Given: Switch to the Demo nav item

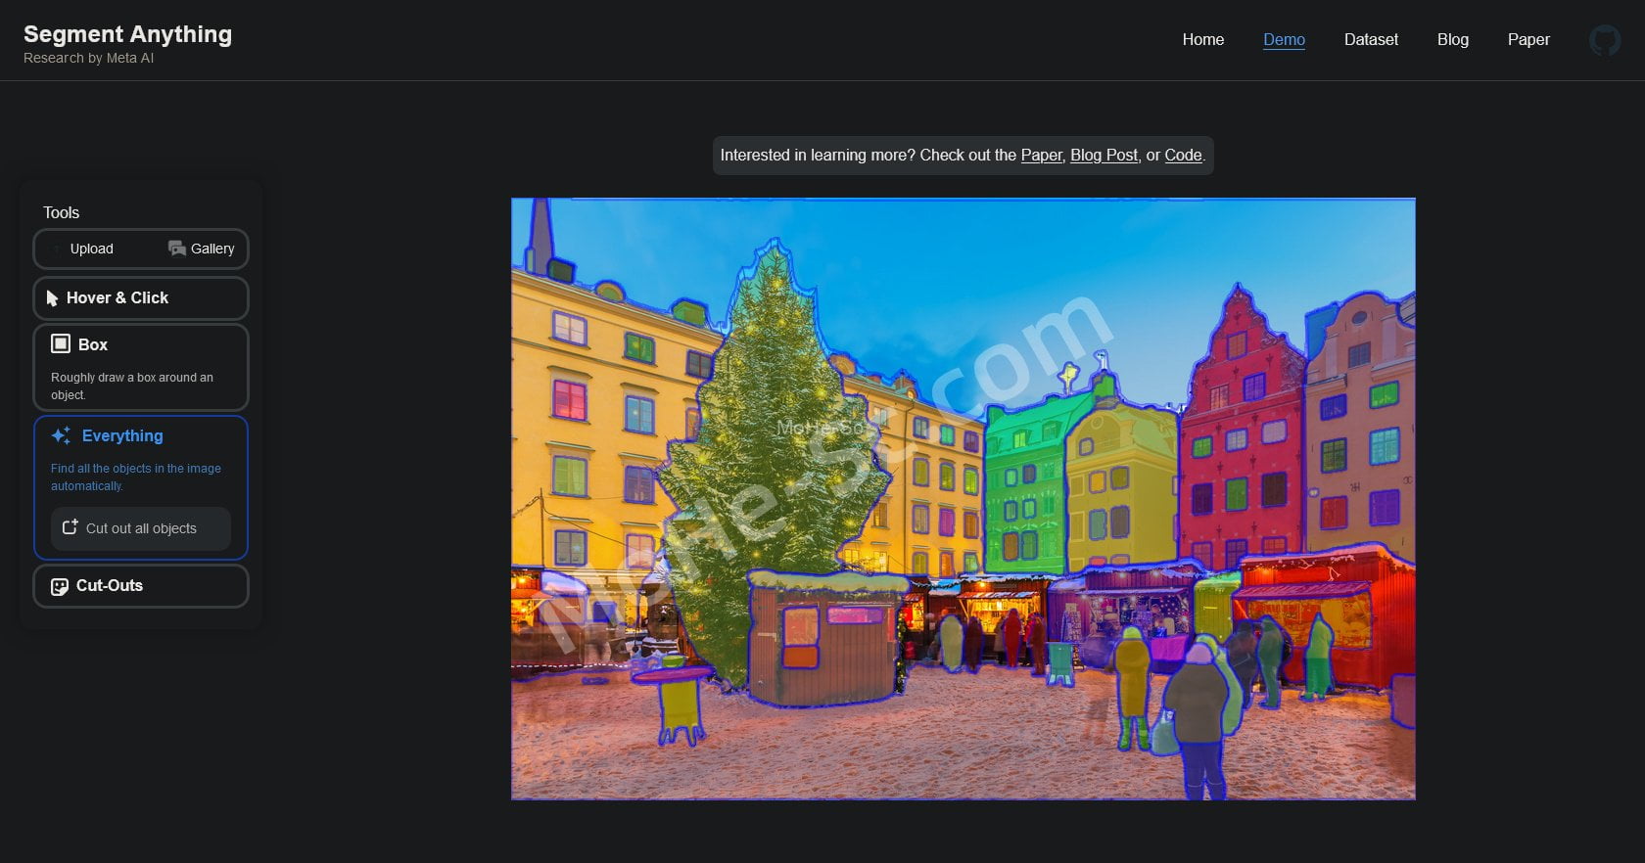Looking at the screenshot, I should 1284,39.
